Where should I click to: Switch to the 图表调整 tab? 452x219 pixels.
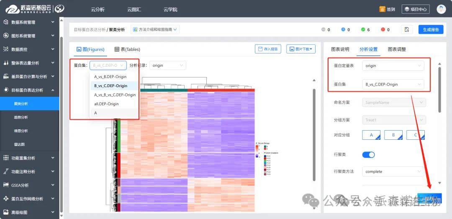click(x=397, y=49)
